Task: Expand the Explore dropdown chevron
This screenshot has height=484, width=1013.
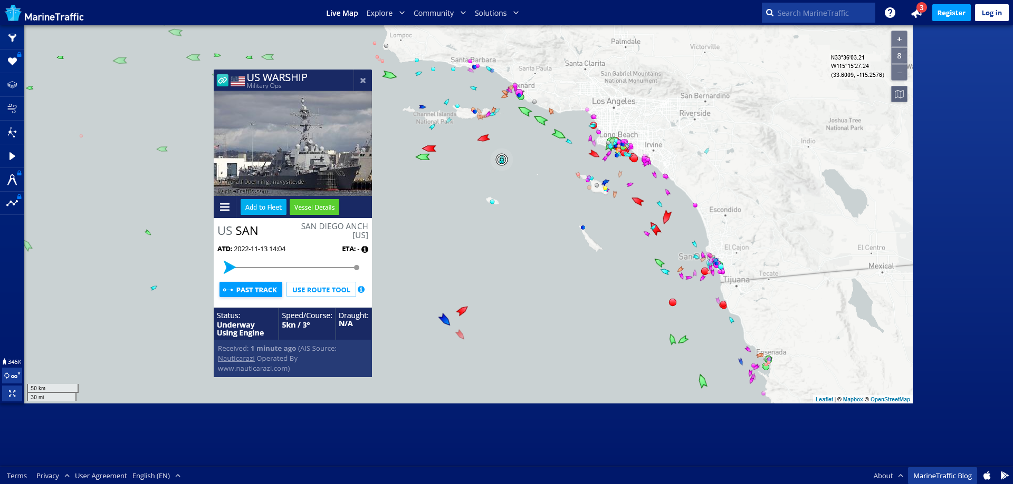Action: (402, 13)
